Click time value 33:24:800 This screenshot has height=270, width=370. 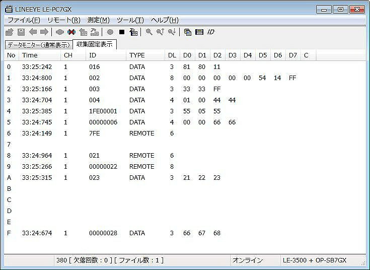pos(37,78)
